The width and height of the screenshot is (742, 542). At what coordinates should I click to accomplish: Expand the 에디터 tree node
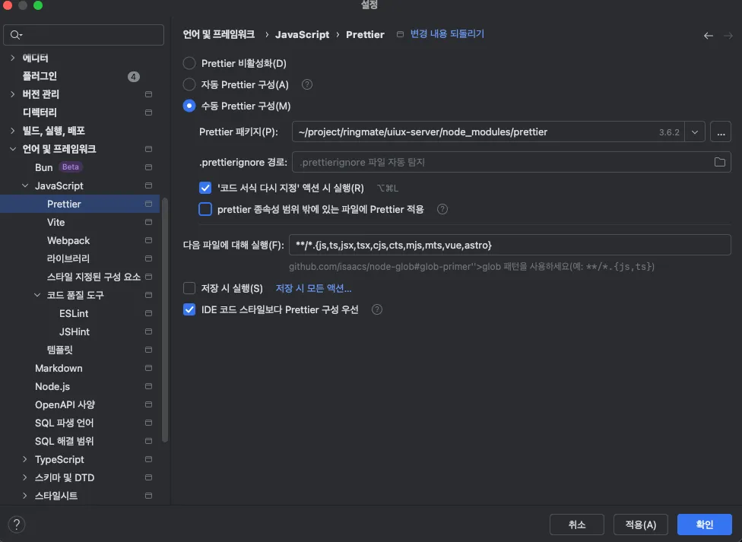13,58
